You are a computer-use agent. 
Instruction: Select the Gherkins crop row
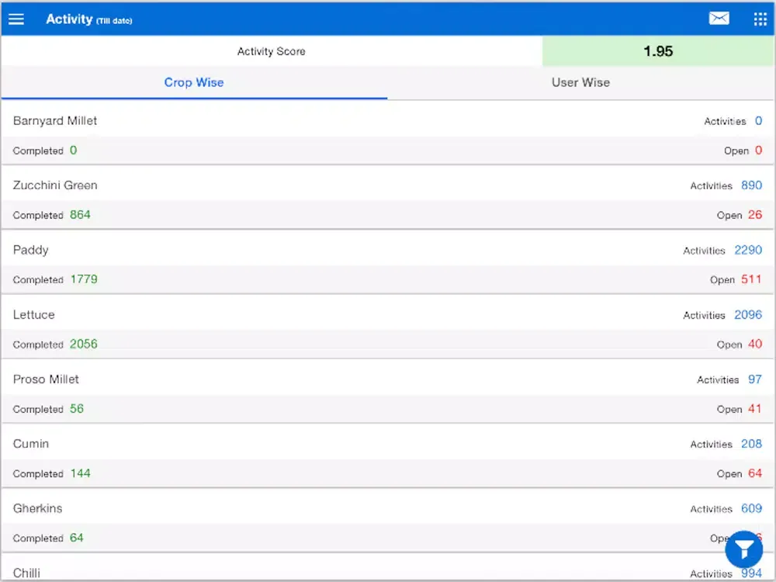click(388, 521)
